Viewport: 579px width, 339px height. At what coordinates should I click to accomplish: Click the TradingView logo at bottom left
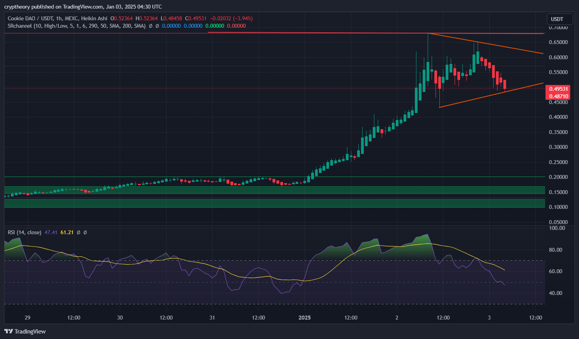pos(25,332)
